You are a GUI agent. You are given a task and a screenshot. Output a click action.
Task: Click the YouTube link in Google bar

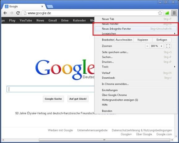tap(26, 20)
